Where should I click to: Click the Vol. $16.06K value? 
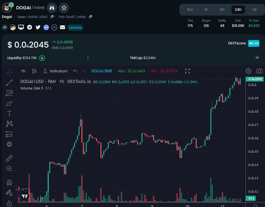point(238,26)
